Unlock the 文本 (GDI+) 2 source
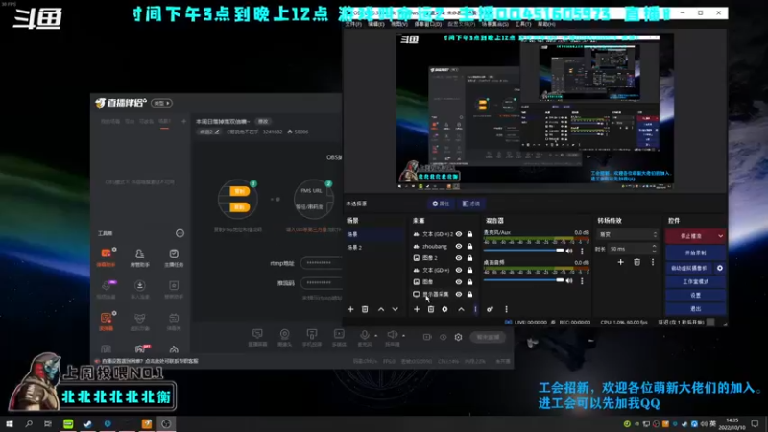The width and height of the screenshot is (768, 432). tap(469, 234)
